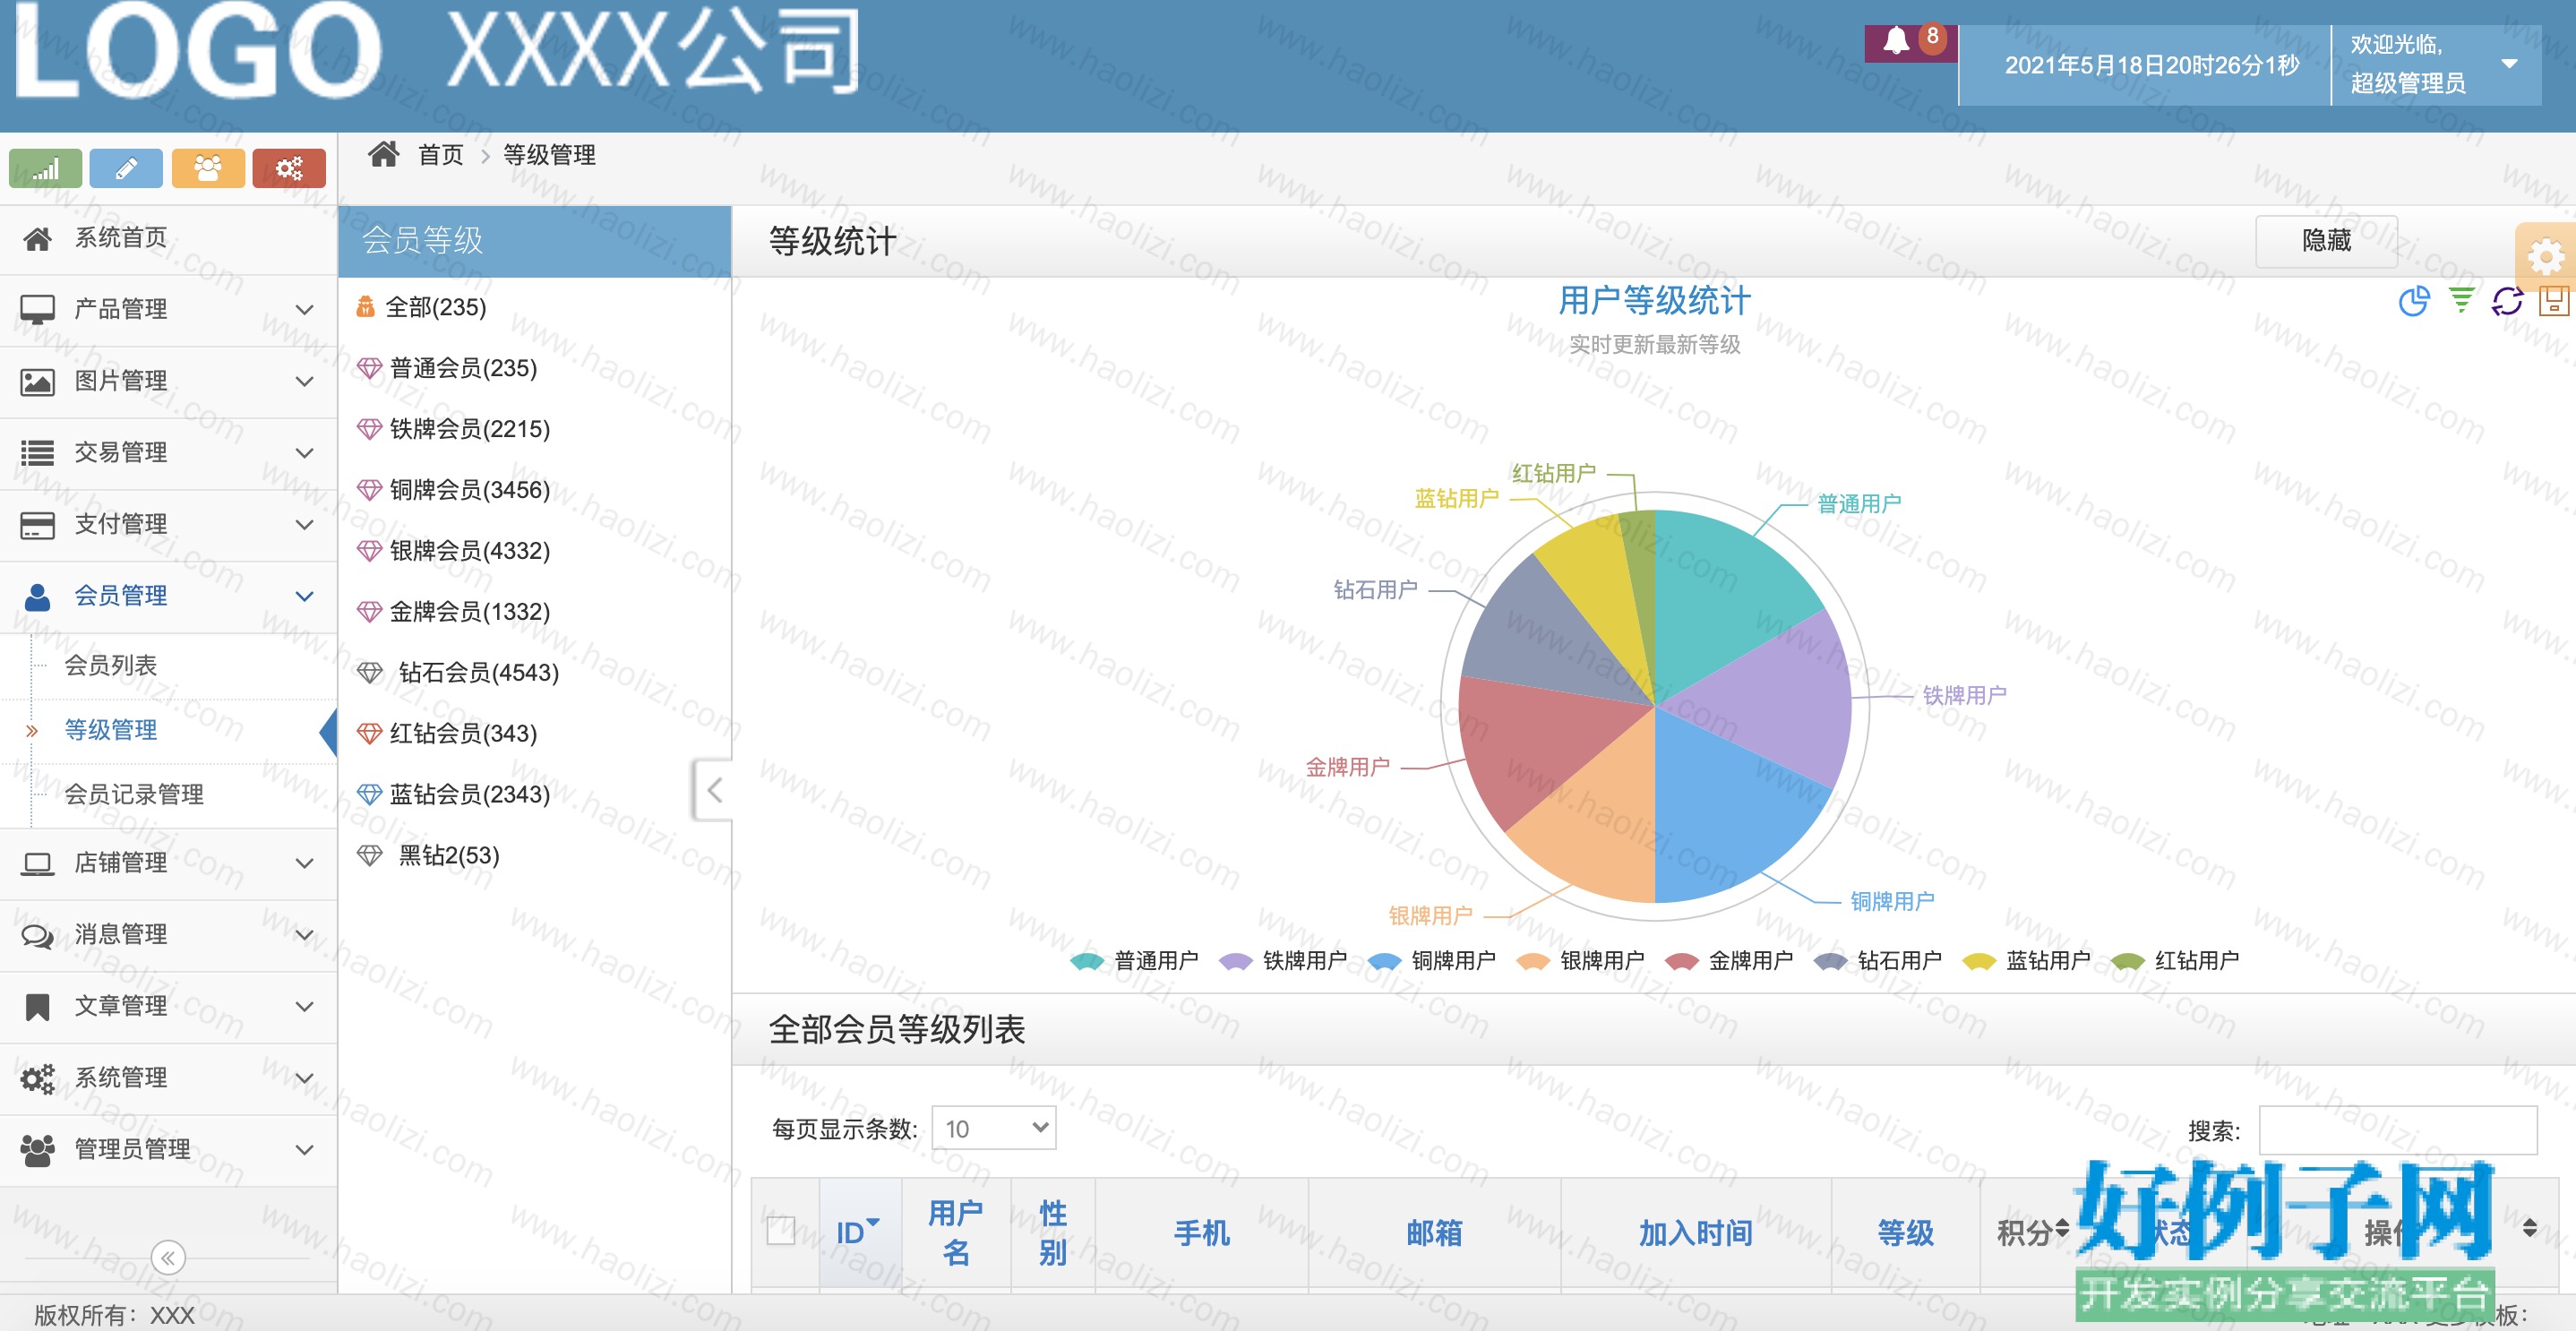
Task: Click diamond icon next to 蓝钻会员(2343)
Action: 370,795
